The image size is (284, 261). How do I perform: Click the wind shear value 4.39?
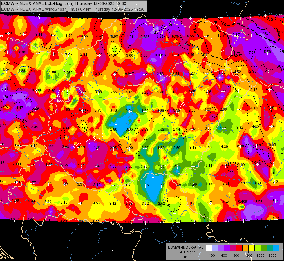pos(225,146)
